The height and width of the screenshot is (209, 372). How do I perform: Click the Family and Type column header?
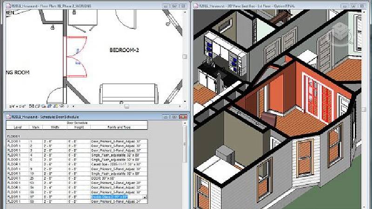pos(119,127)
